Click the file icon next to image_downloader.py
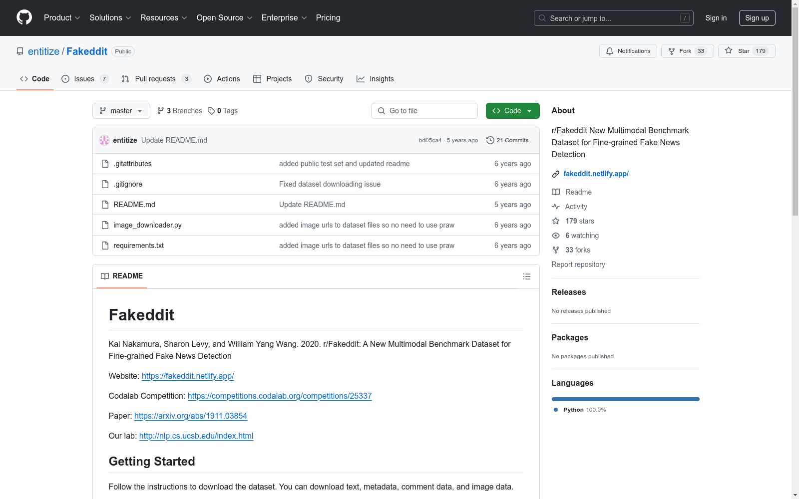The height and width of the screenshot is (499, 799). pyautogui.click(x=105, y=225)
